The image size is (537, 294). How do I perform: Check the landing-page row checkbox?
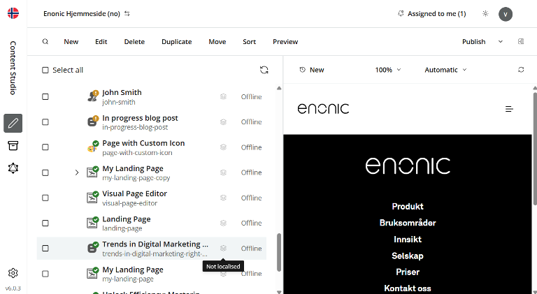[45, 223]
